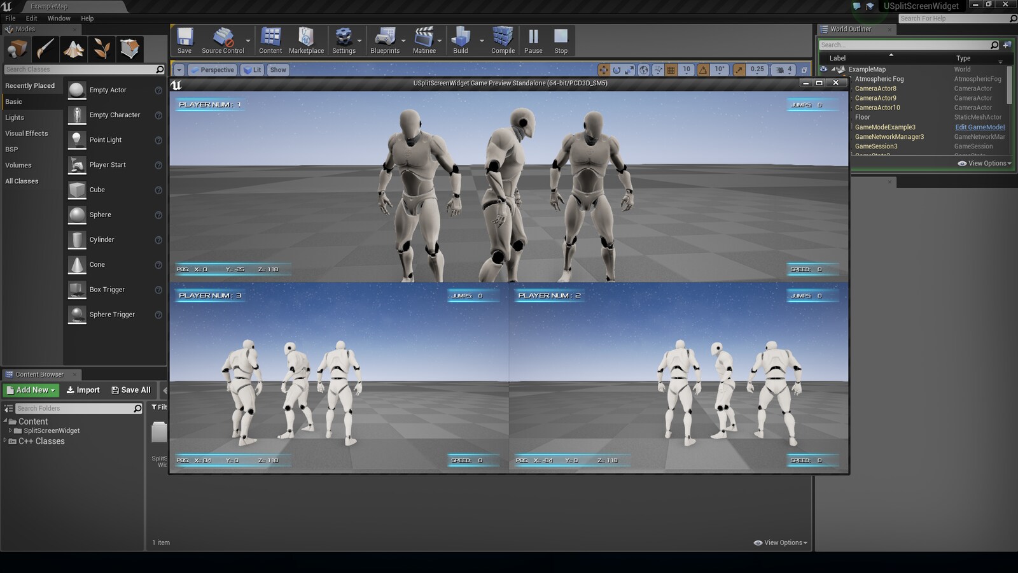Select the Lights category tab
The width and height of the screenshot is (1018, 573).
click(15, 118)
